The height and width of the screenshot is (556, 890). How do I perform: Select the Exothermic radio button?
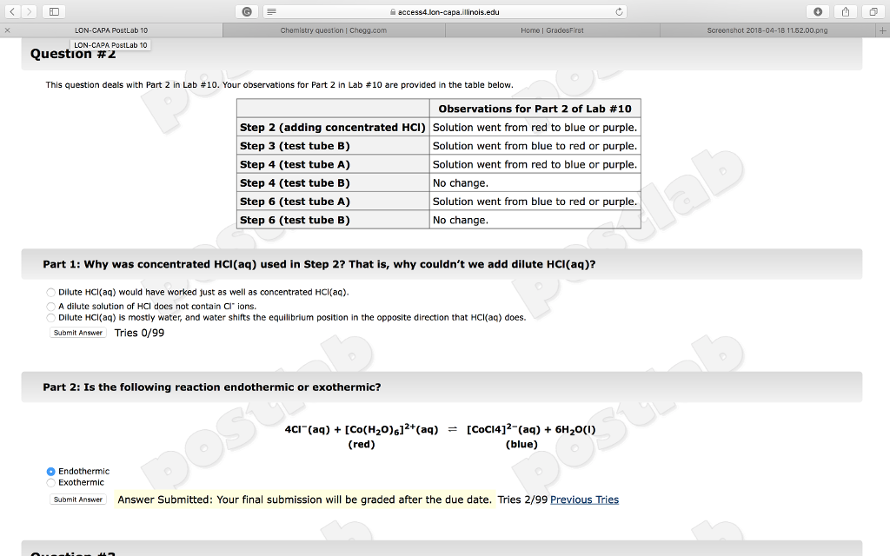point(50,482)
